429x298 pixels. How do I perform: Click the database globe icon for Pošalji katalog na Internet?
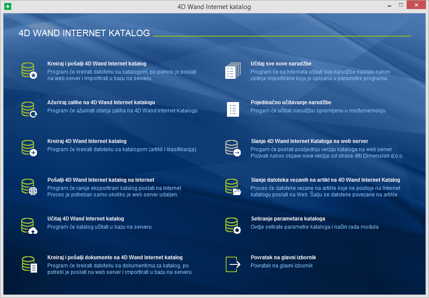coord(29,187)
